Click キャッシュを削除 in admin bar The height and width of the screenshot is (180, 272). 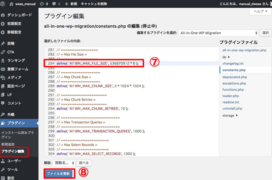(94, 4)
